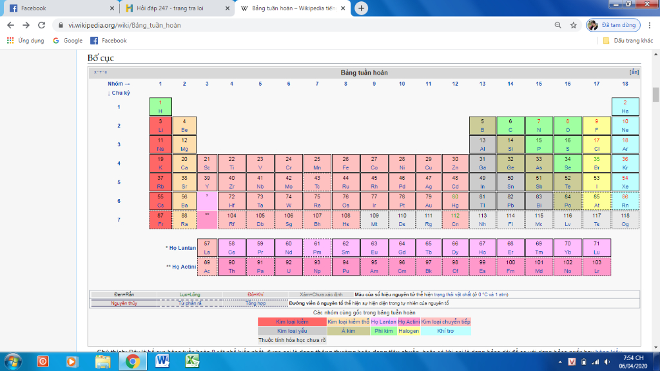
Task: Click the x-t-s template links
Action: click(101, 72)
